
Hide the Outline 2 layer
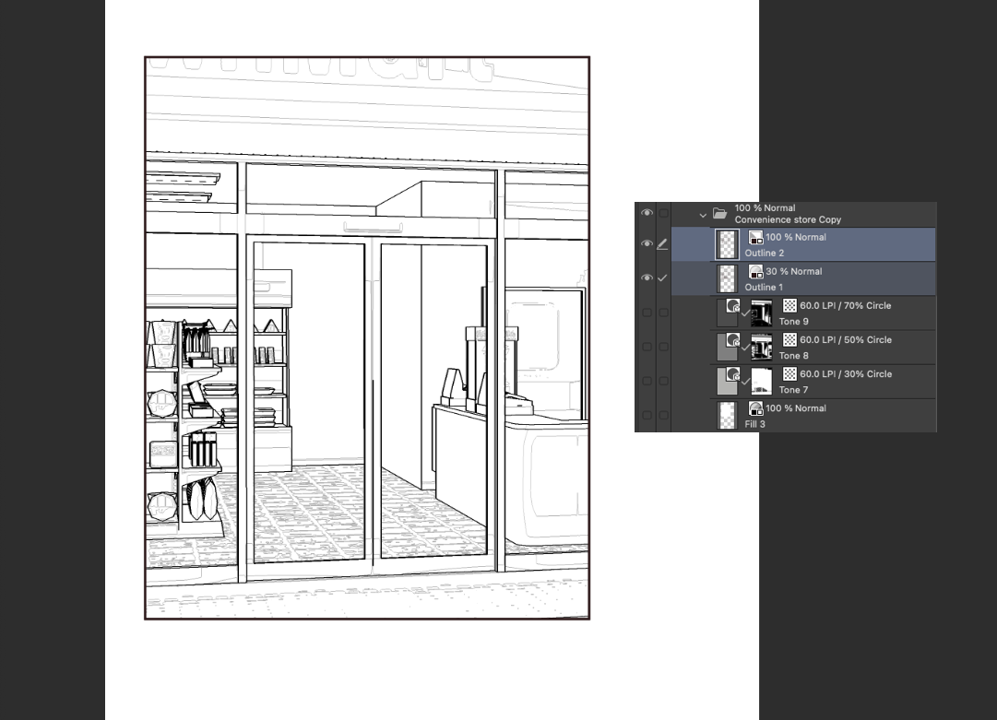647,244
